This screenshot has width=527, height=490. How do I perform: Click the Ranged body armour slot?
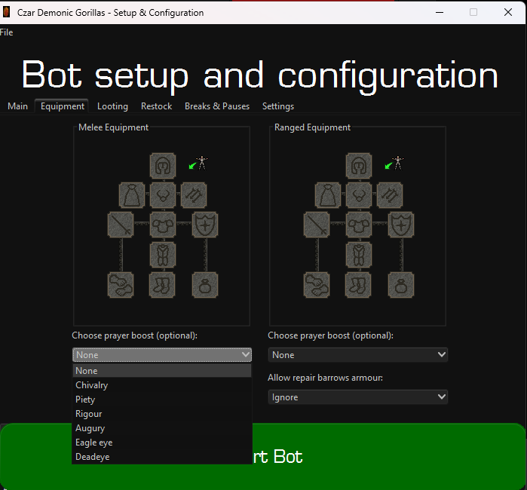tap(359, 225)
